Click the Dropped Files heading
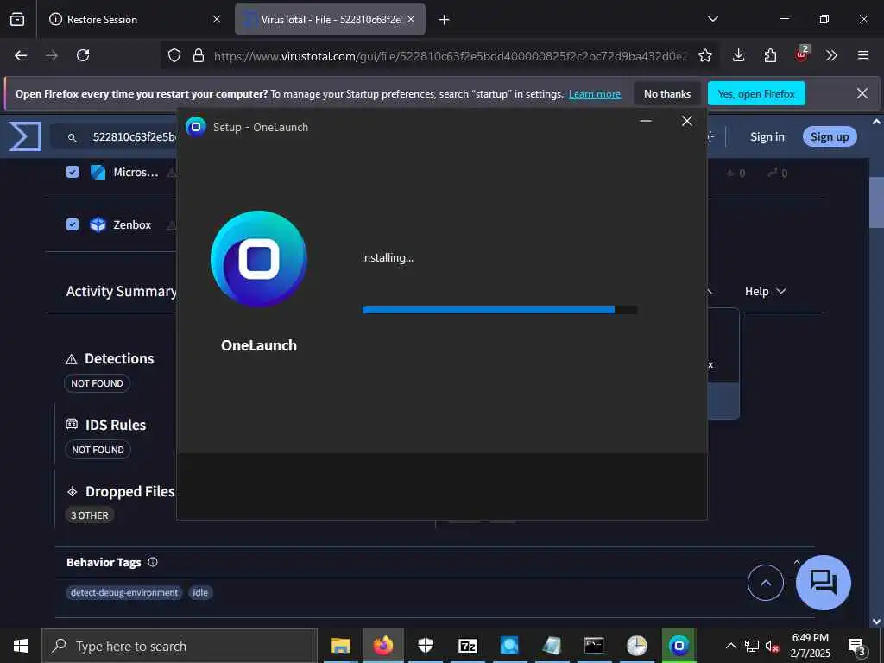 pos(129,491)
